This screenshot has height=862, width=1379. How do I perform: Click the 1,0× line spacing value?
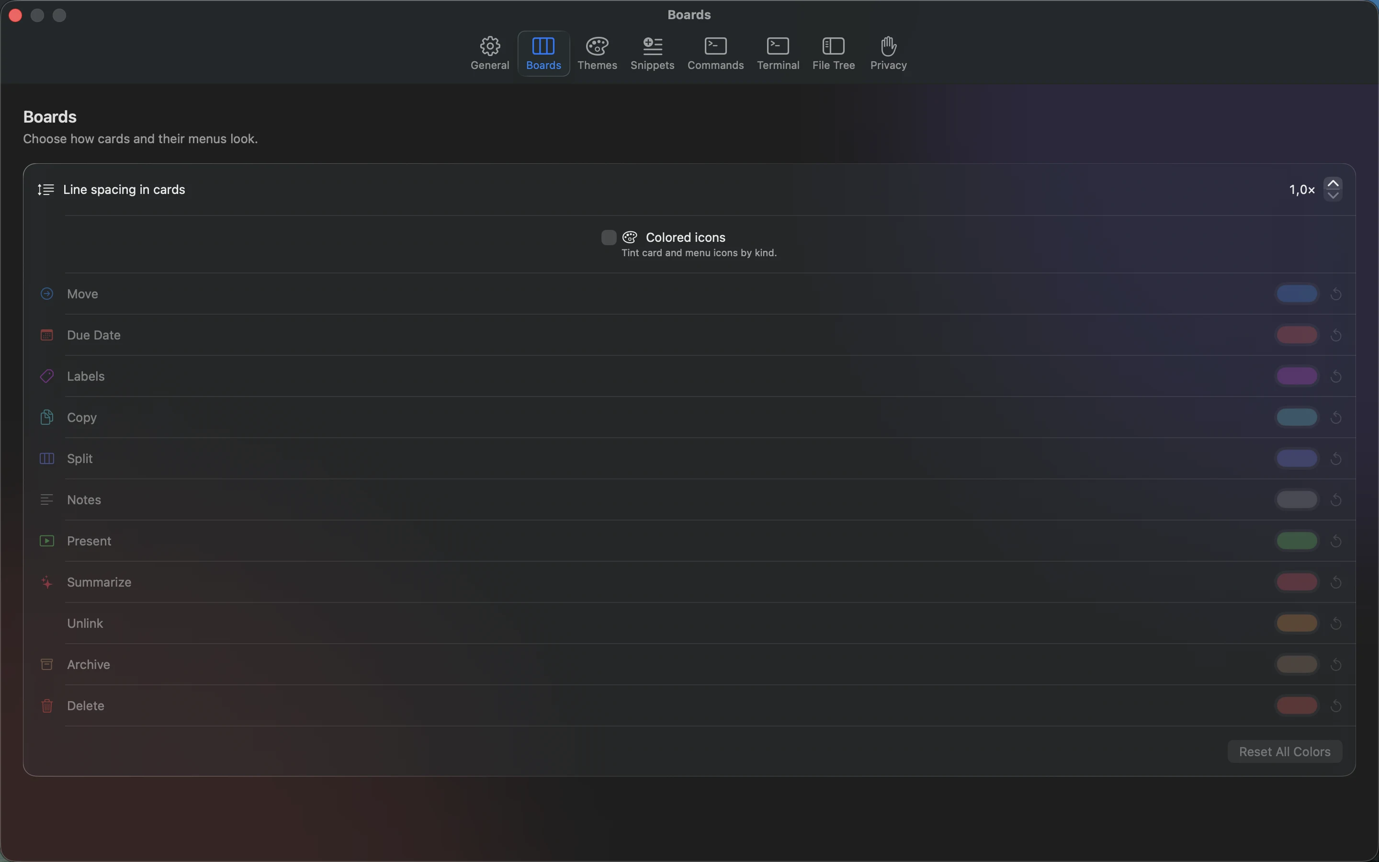(1301, 190)
